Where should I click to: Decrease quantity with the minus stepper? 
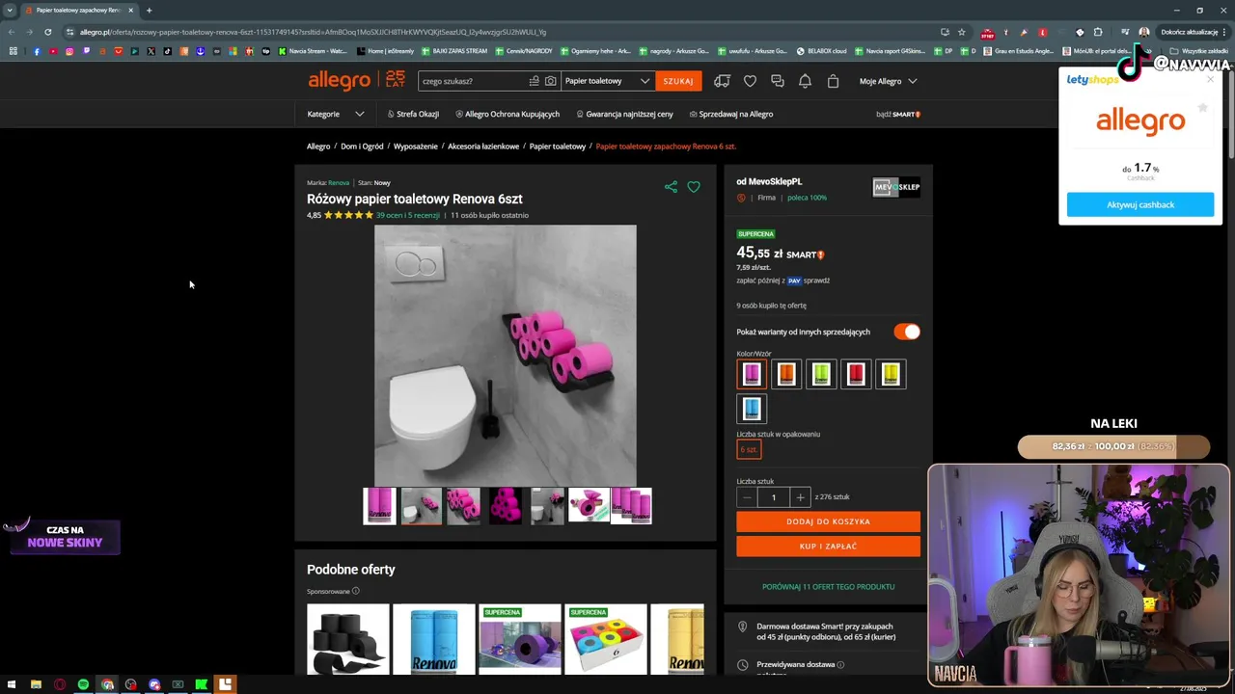[747, 497]
